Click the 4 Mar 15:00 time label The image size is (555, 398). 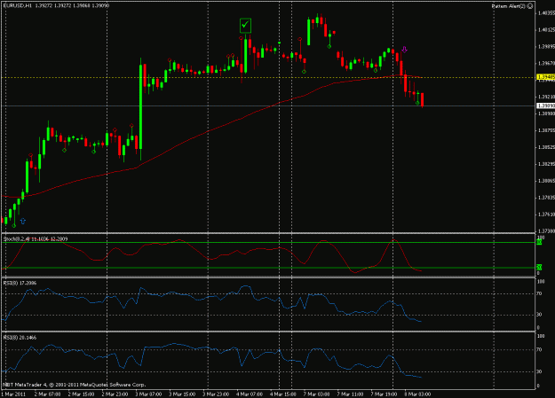(282, 394)
